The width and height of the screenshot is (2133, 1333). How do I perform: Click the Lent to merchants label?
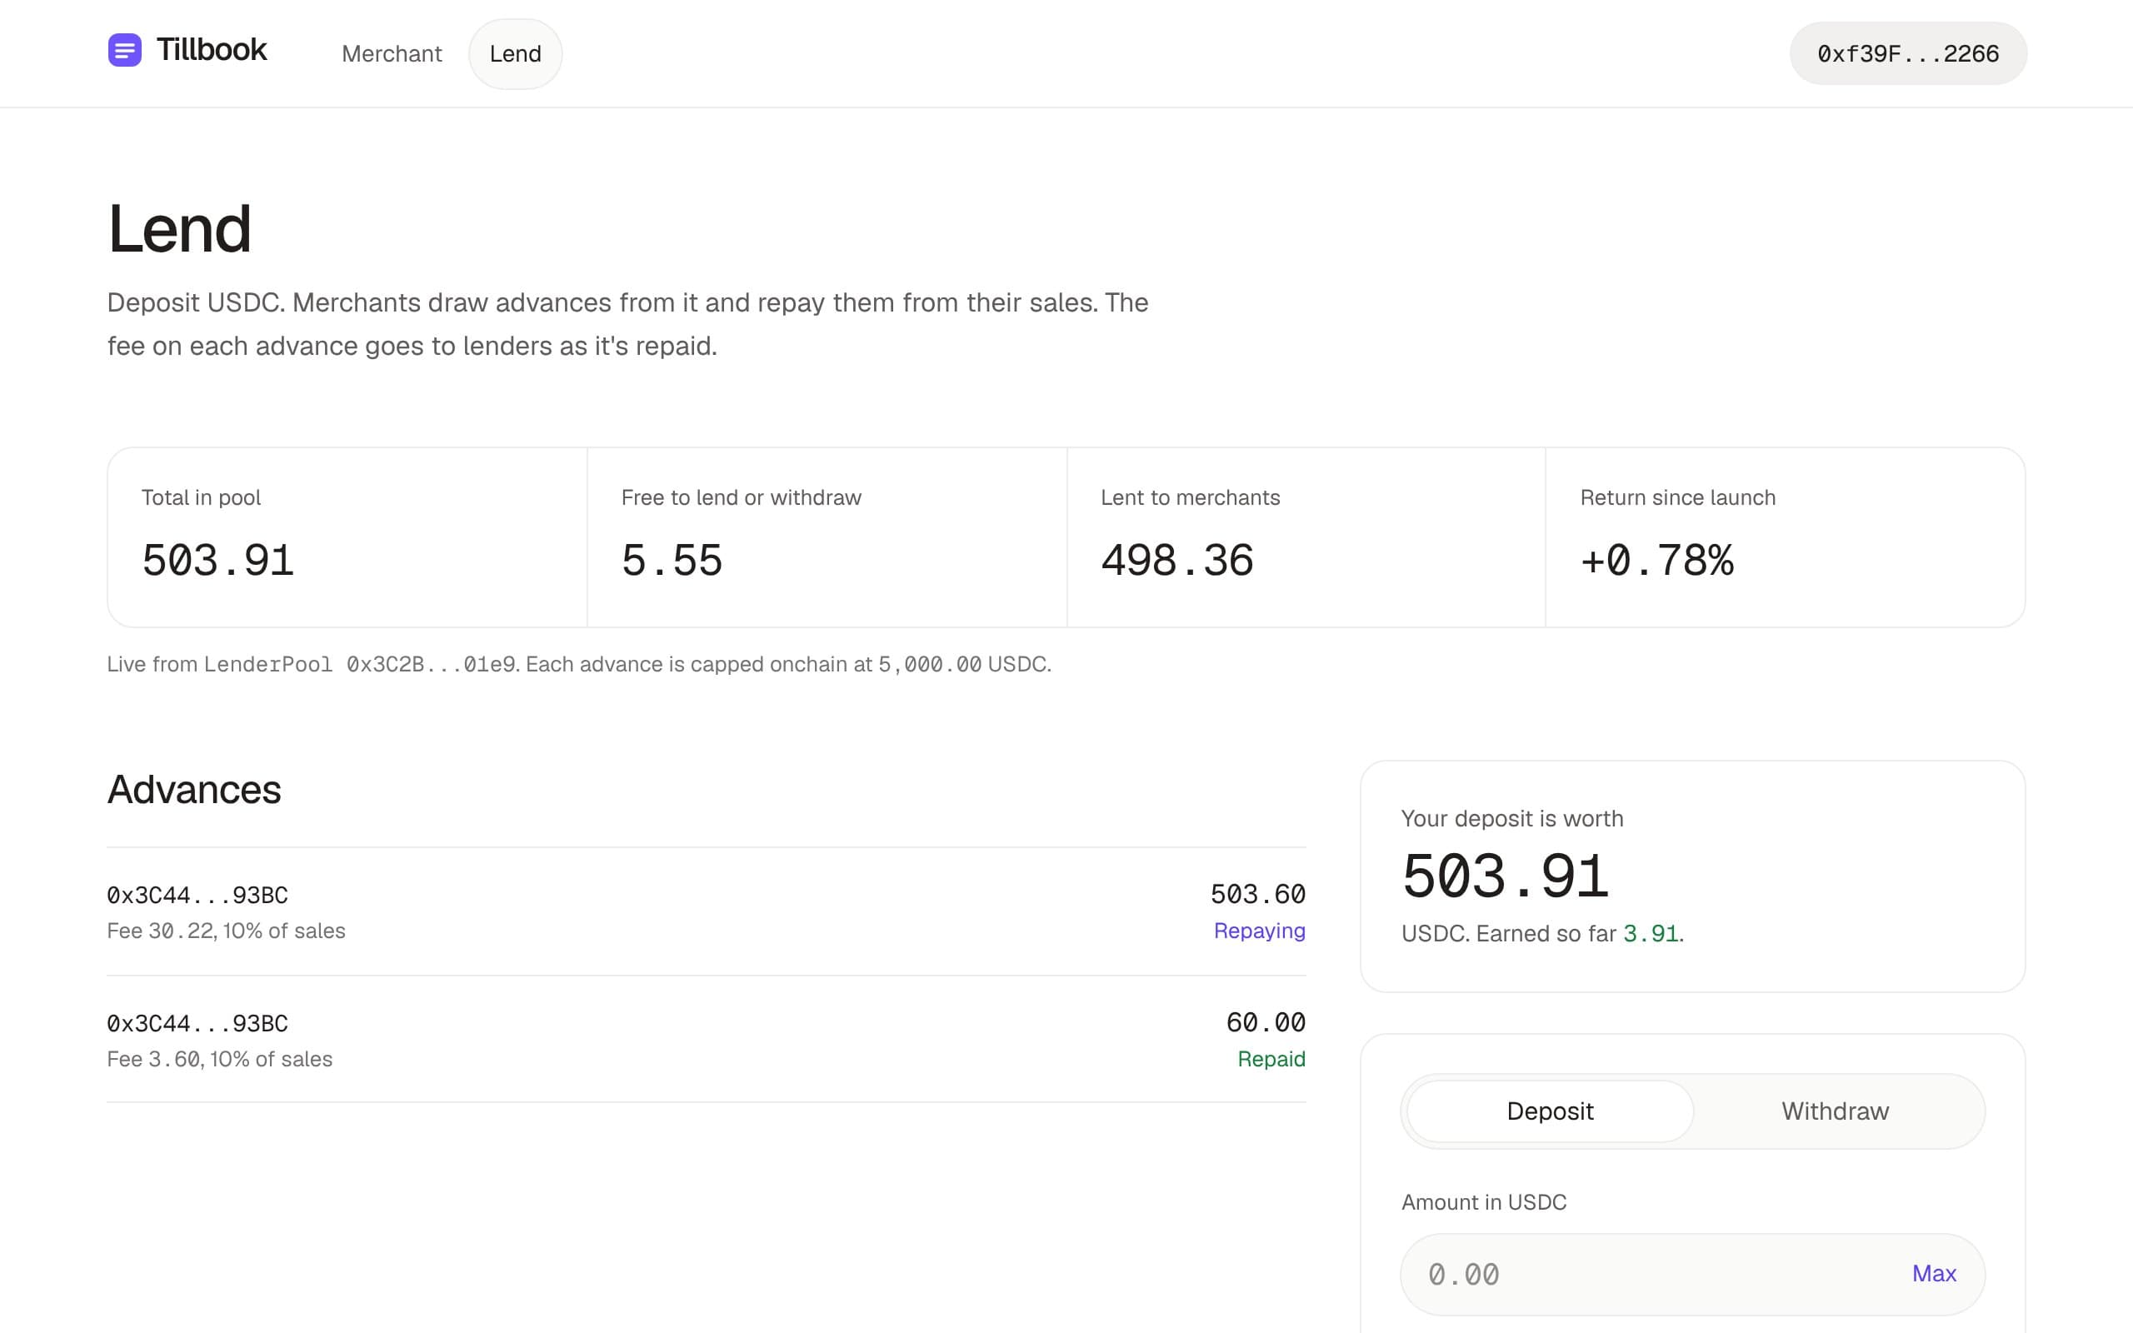pos(1190,497)
